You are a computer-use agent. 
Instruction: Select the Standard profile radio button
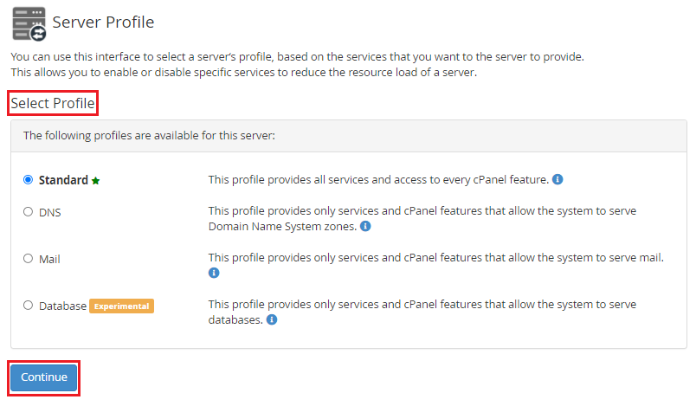coord(29,180)
